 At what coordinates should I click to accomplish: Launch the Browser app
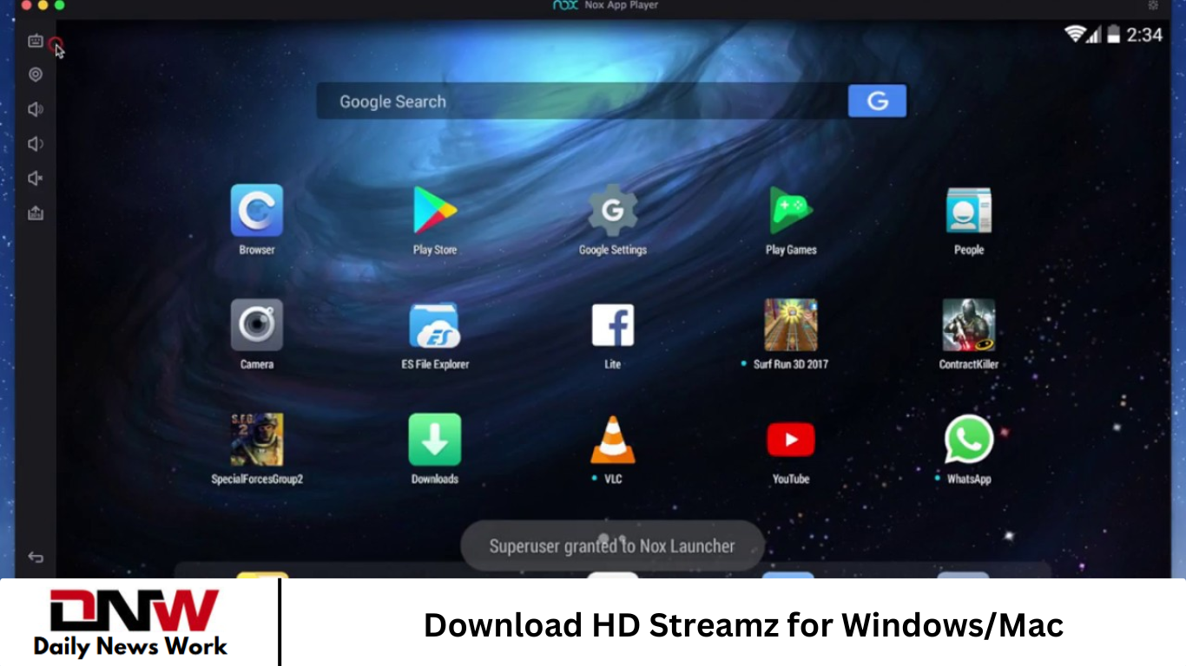[257, 211]
